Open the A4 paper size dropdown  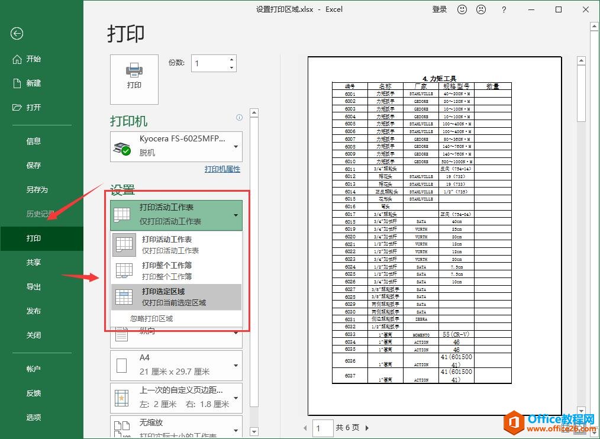176,365
